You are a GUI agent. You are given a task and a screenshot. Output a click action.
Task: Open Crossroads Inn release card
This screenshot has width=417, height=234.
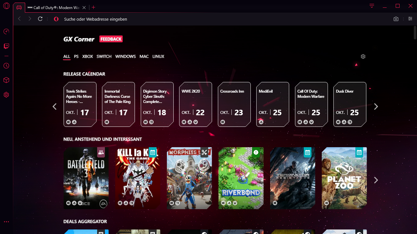point(234,105)
